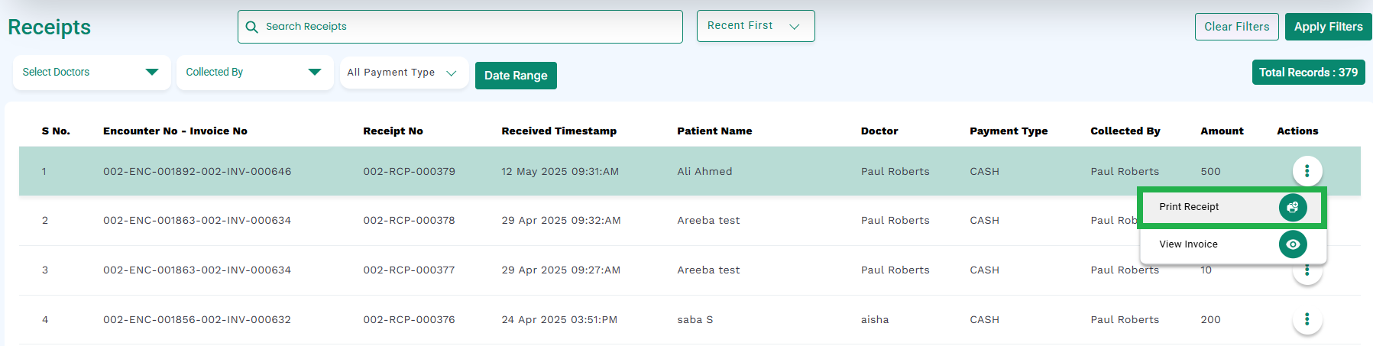The width and height of the screenshot is (1373, 346).
Task: Open the Date Range picker
Action: pos(516,76)
